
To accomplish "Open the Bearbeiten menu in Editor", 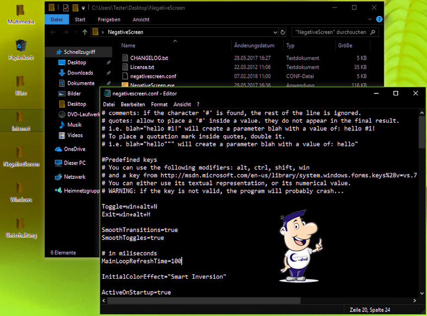I will click(x=133, y=104).
